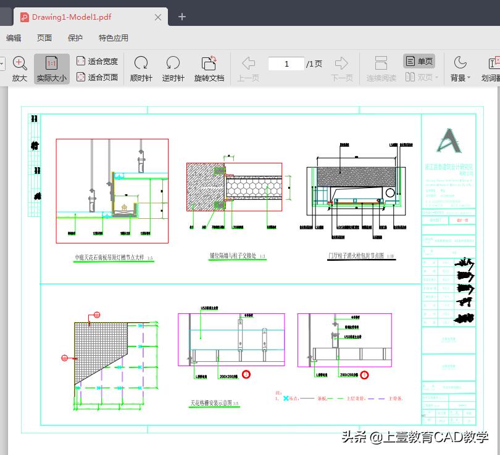Click 适合宽度 fit width button
Viewport: 500px width, 455px height.
[x=97, y=61]
